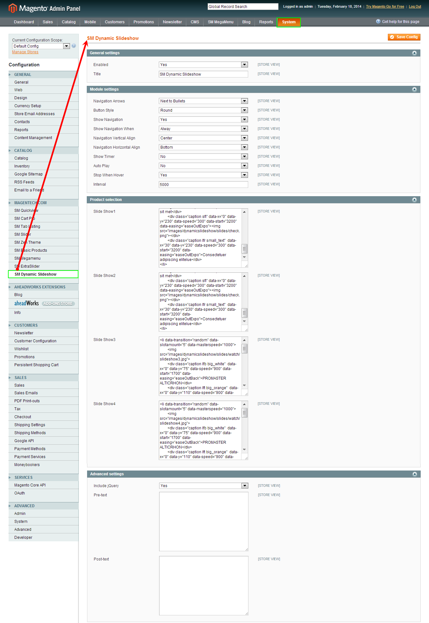
Task: Click Try Magento Go for Free link
Action: (x=385, y=6)
